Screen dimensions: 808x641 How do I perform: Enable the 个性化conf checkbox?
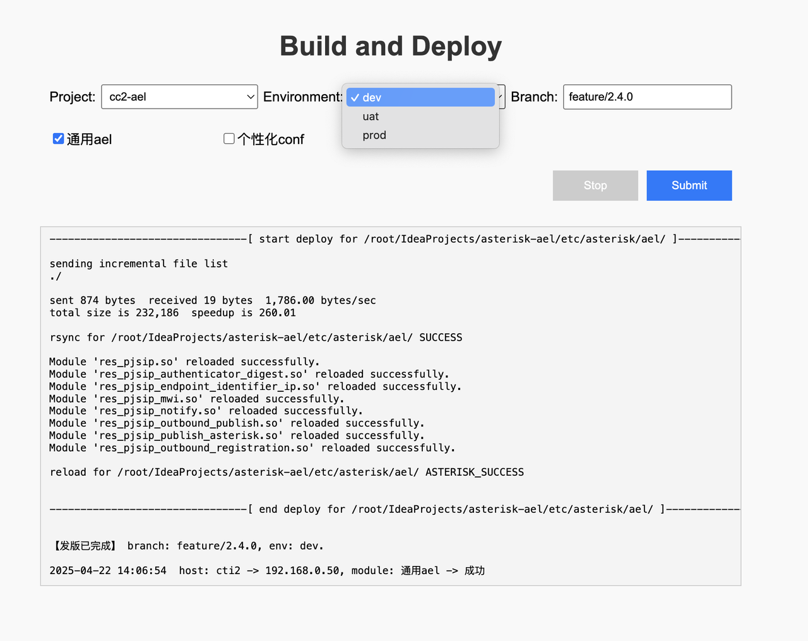pos(229,139)
